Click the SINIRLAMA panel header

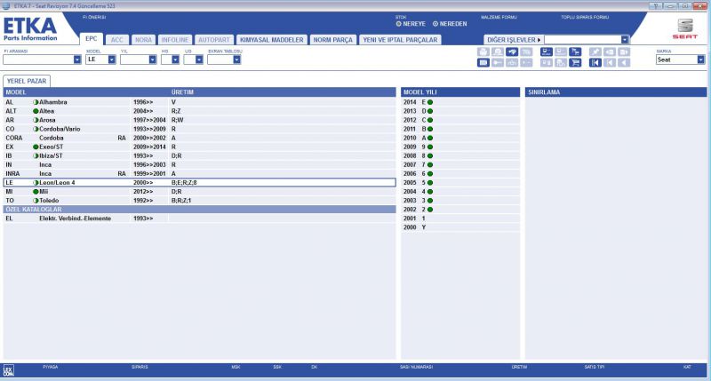616,92
